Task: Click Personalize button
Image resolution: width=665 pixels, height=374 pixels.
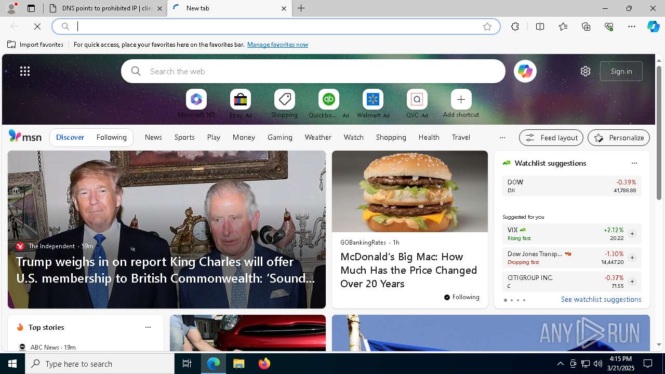Action: coord(619,138)
